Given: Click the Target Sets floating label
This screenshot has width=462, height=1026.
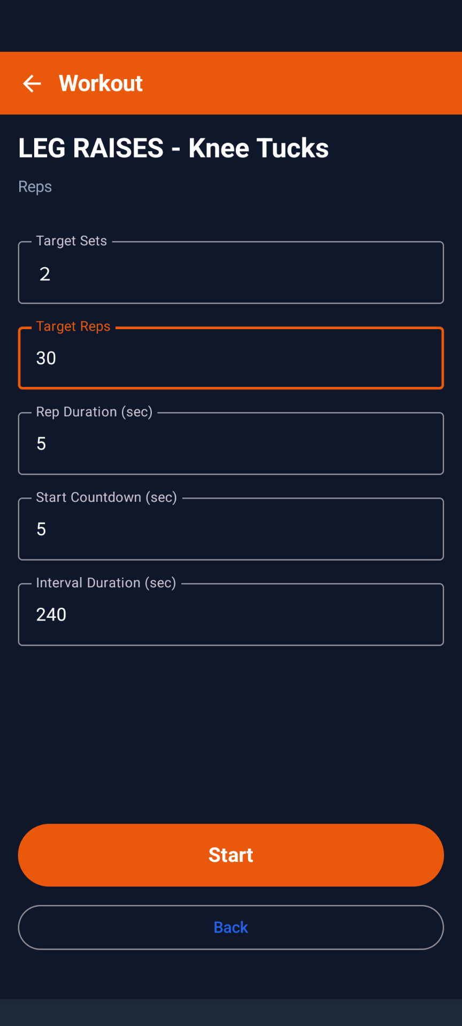Looking at the screenshot, I should pos(71,241).
